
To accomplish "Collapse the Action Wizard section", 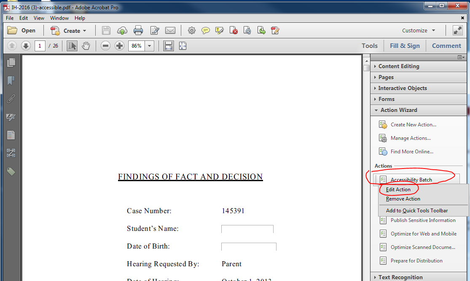I will coord(398,110).
